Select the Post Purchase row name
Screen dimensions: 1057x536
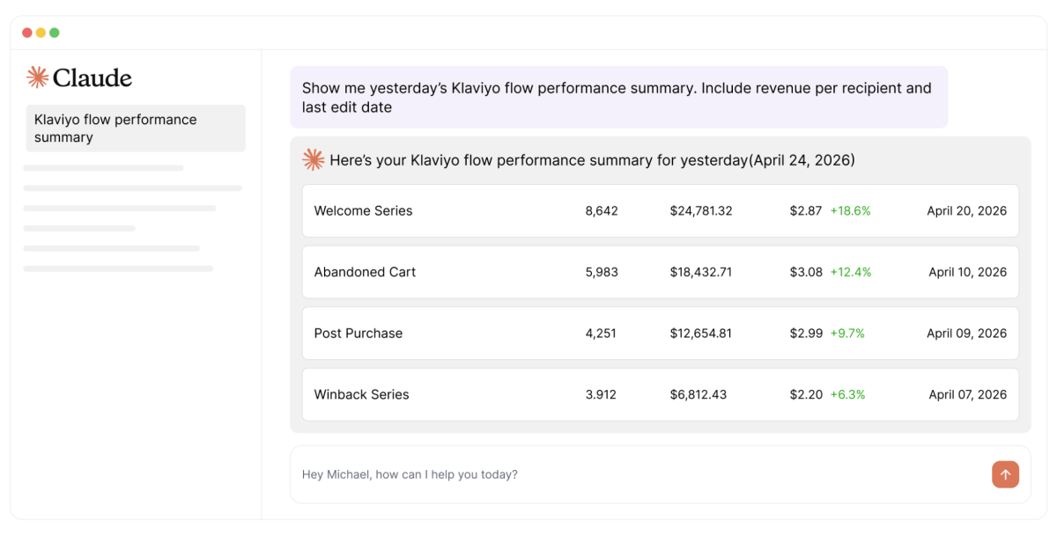tap(358, 334)
